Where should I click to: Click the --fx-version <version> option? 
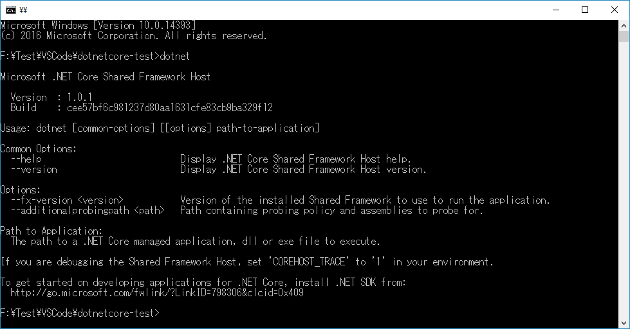[67, 200]
